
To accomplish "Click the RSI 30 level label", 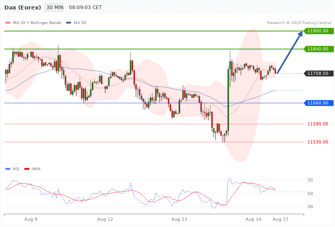I will pyautogui.click(x=310, y=207).
